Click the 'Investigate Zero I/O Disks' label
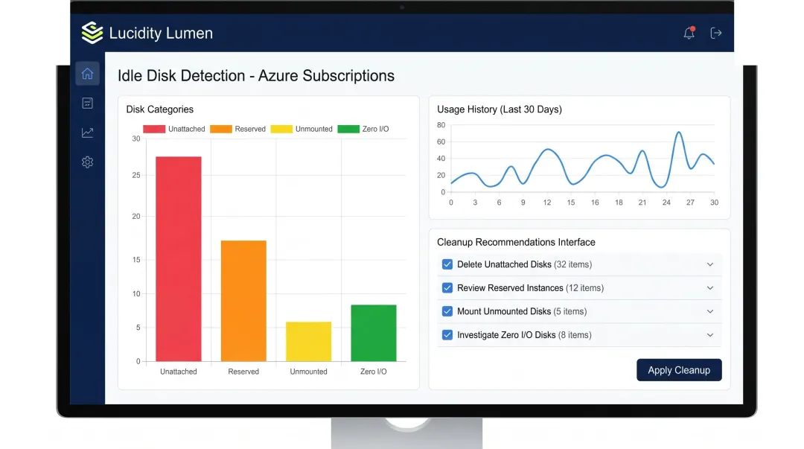Screen dimensions: 804x449 click(x=506, y=335)
